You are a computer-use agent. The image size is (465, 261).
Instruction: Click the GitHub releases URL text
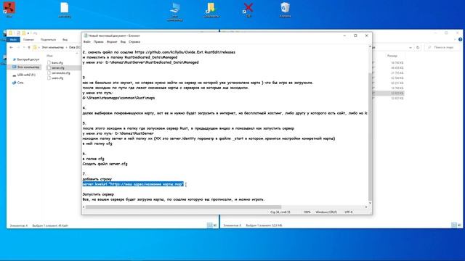185,52
